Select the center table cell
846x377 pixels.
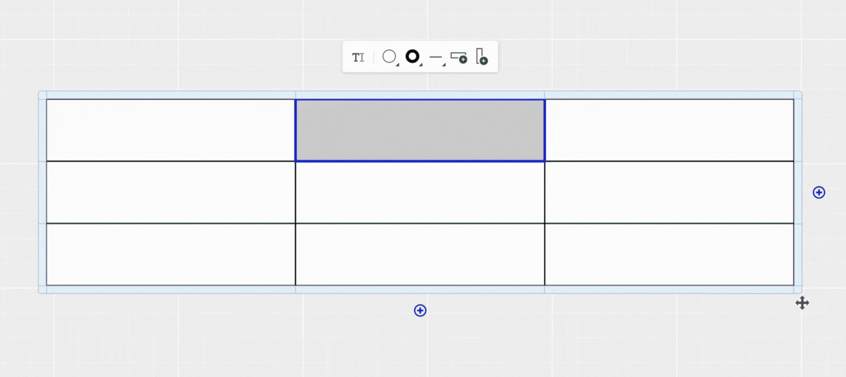420,192
